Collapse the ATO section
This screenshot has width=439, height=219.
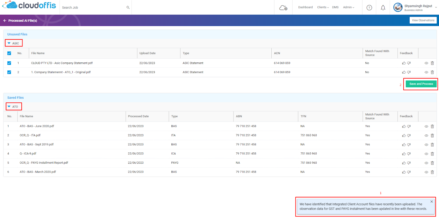(x=9, y=106)
